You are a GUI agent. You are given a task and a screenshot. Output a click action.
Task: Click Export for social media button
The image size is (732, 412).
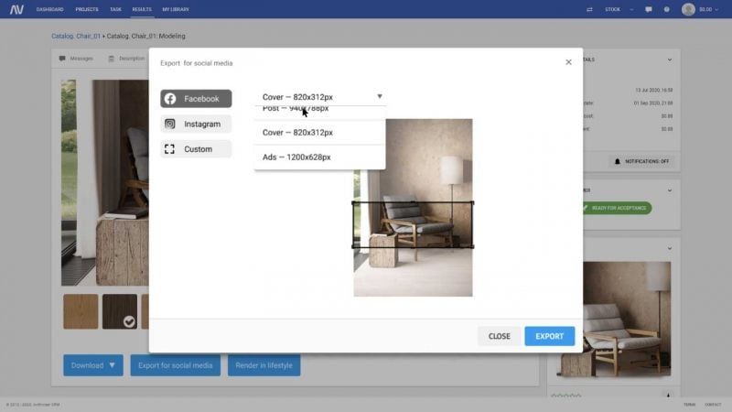[175, 365]
